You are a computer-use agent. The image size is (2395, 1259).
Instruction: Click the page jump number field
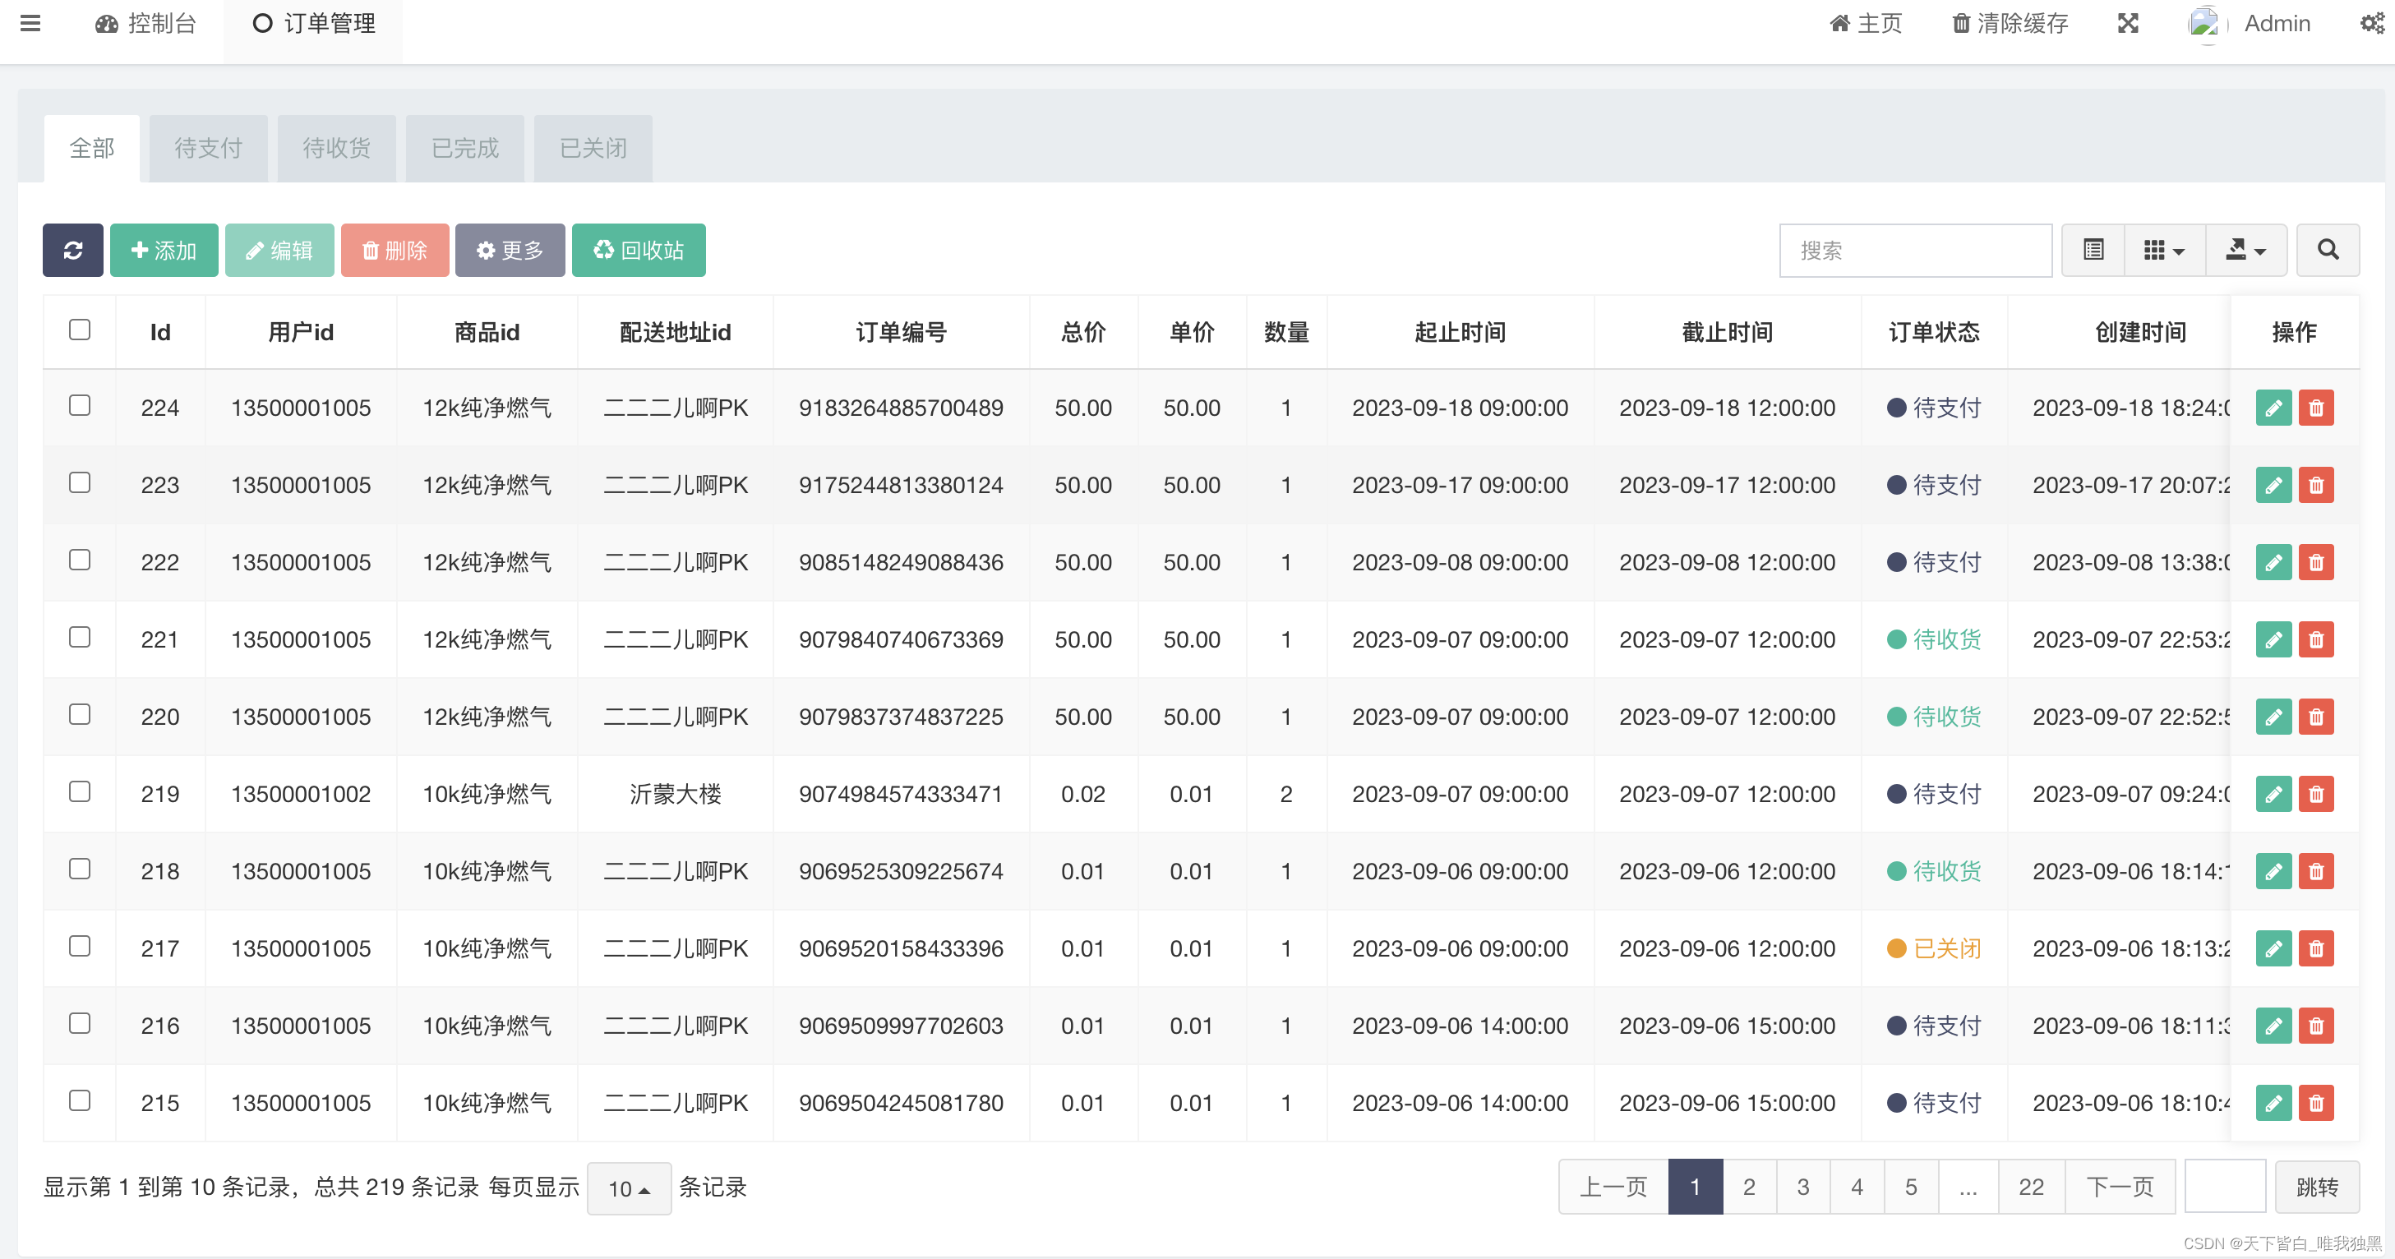2225,1187
